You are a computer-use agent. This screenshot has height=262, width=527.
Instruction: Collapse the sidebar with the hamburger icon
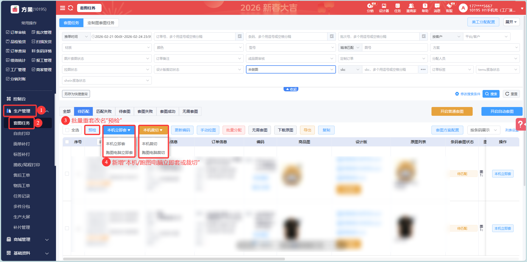click(x=63, y=8)
